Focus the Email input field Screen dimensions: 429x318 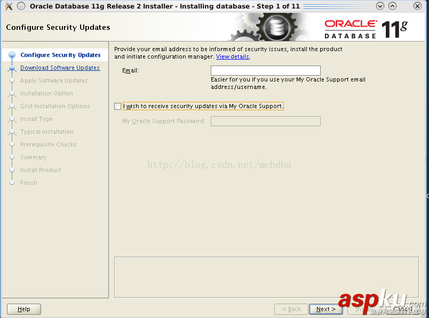[265, 70]
